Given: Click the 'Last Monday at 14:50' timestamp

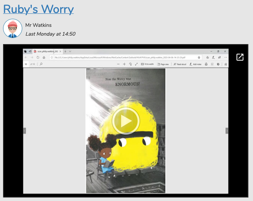Looking at the screenshot, I should 51,34.
